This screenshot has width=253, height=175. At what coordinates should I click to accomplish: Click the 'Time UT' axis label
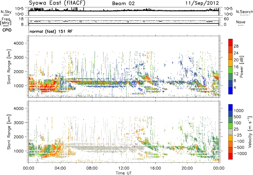coord(124,173)
